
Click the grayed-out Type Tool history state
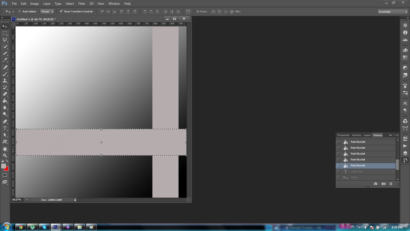[356, 171]
